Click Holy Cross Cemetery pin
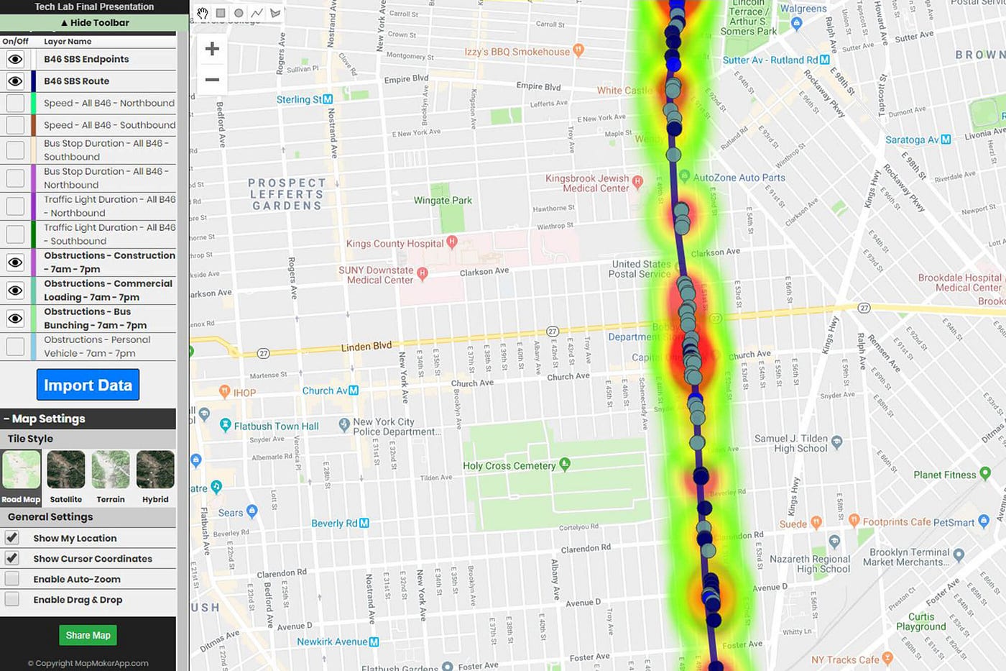 (565, 465)
